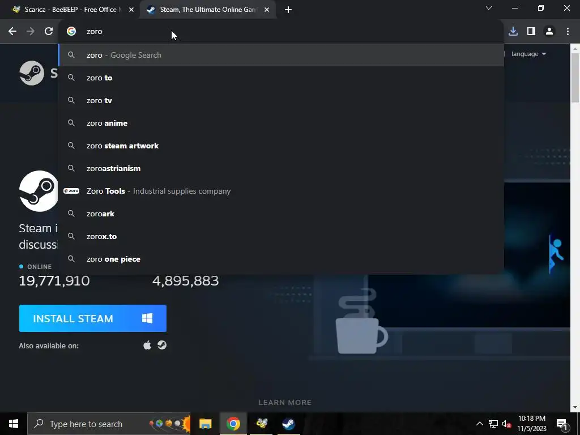Open a new browser tab
The width and height of the screenshot is (580, 435).
tap(288, 10)
